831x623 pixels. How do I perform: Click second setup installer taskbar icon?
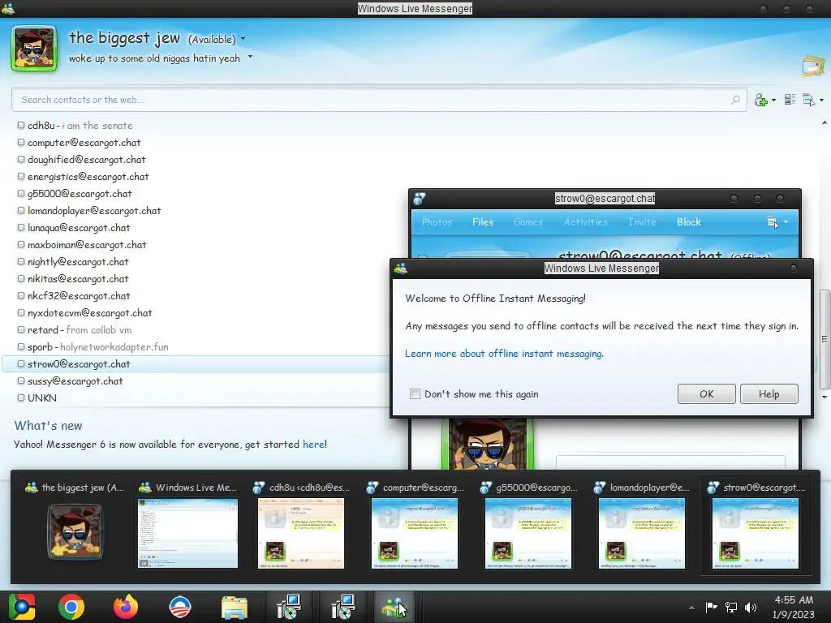click(x=342, y=607)
